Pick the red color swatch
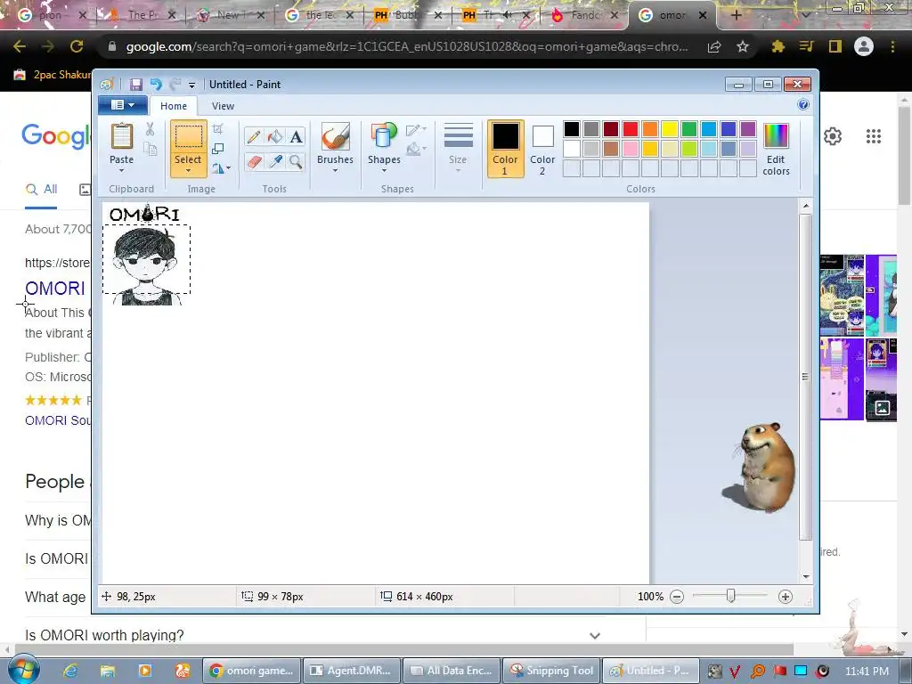Screen dimensions: 912x684 click(x=631, y=129)
